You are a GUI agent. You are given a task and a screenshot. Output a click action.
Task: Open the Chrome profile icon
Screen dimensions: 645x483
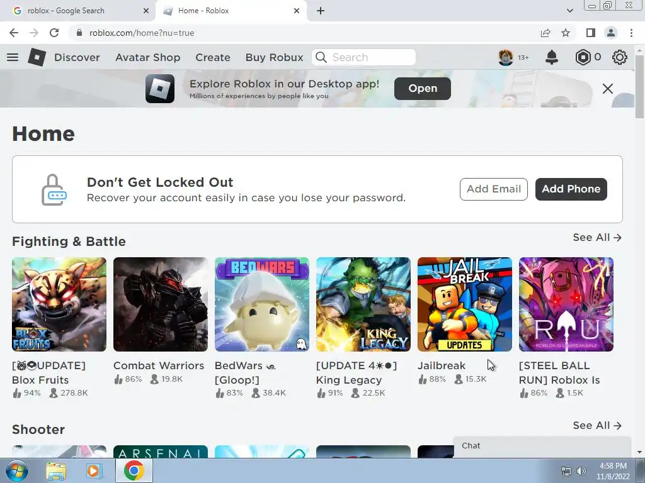[611, 33]
